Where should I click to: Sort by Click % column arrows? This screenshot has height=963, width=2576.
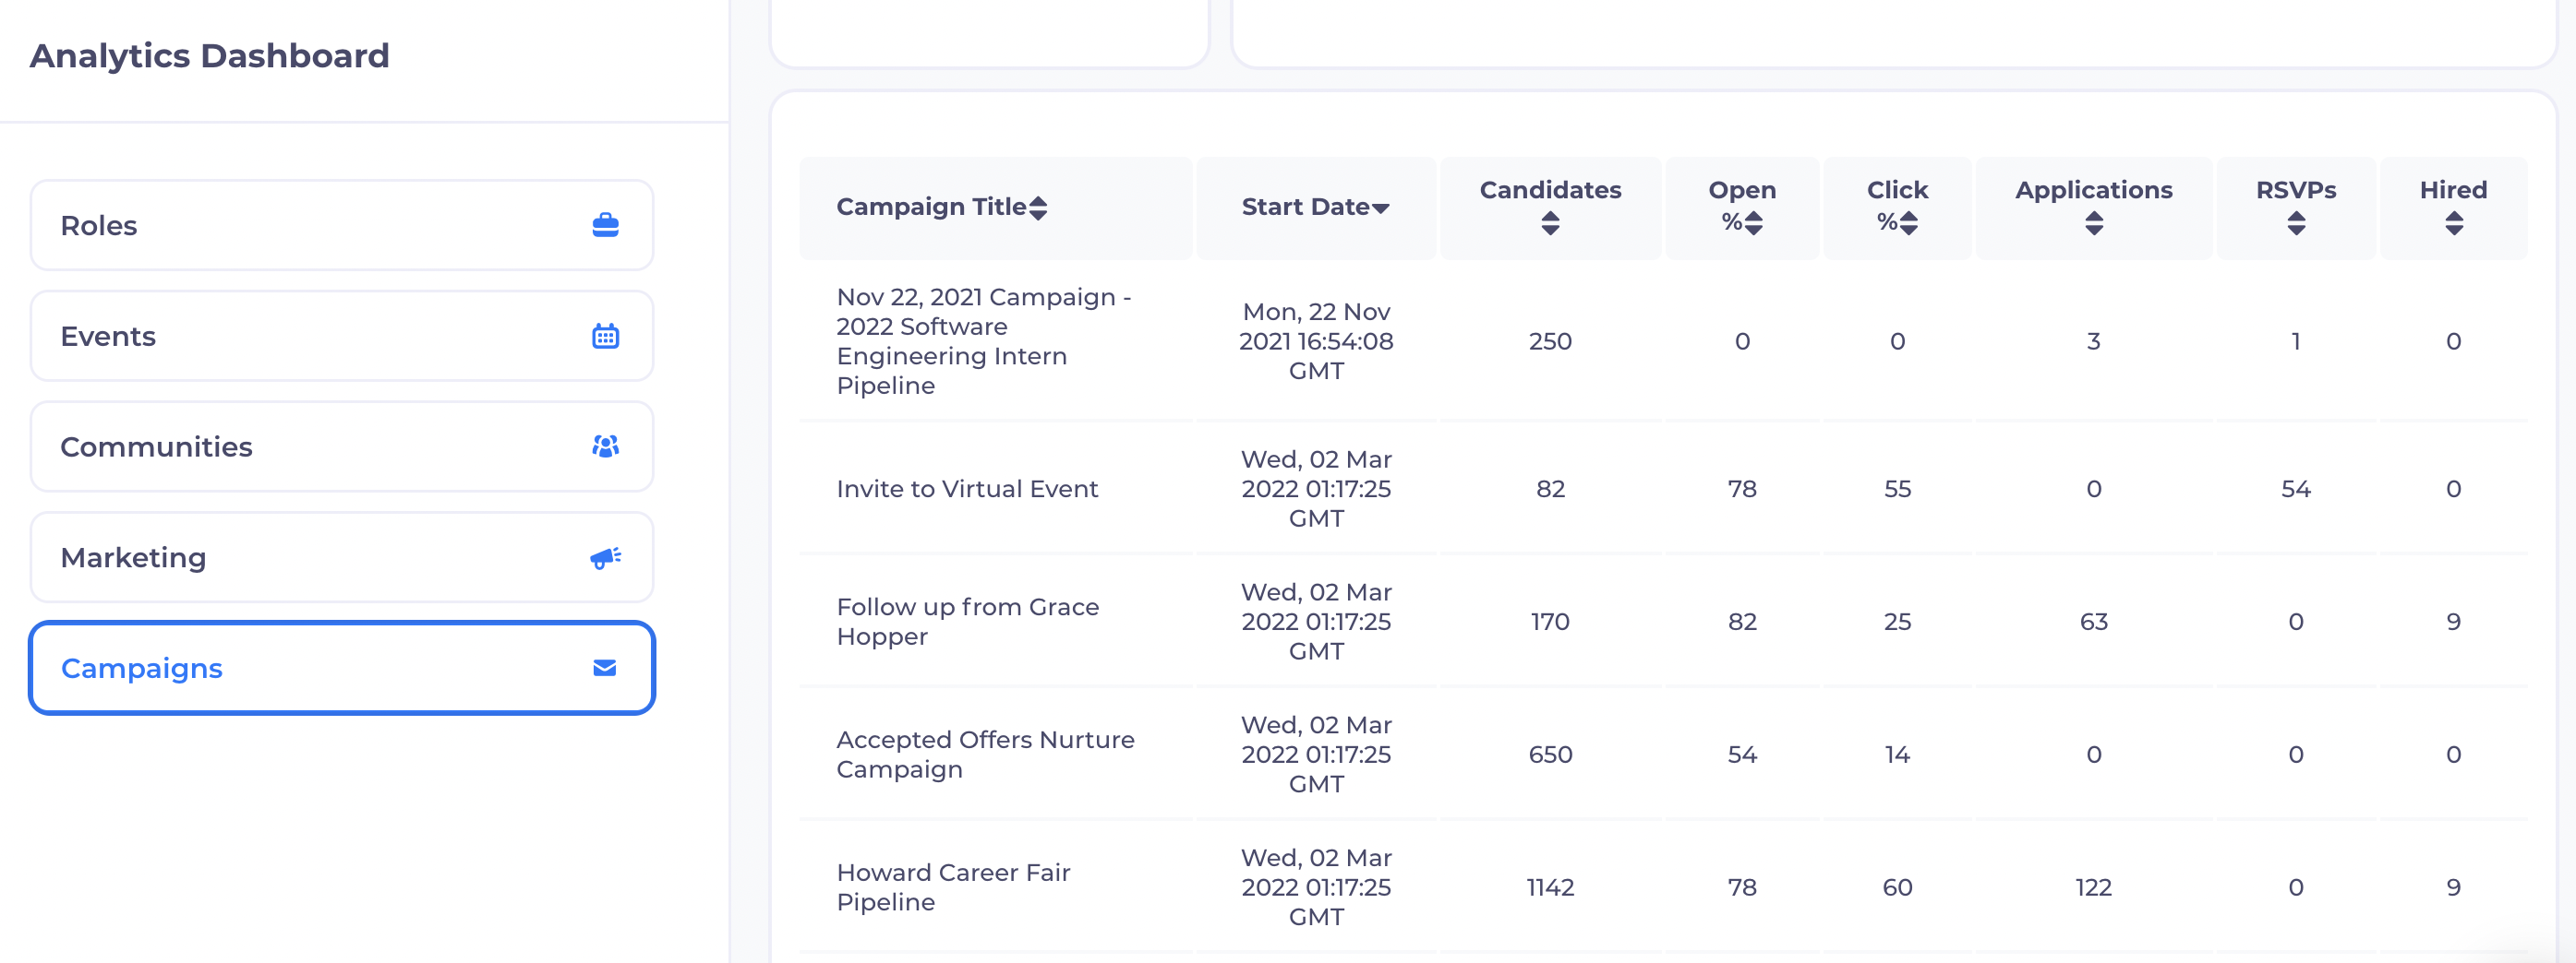[1909, 224]
